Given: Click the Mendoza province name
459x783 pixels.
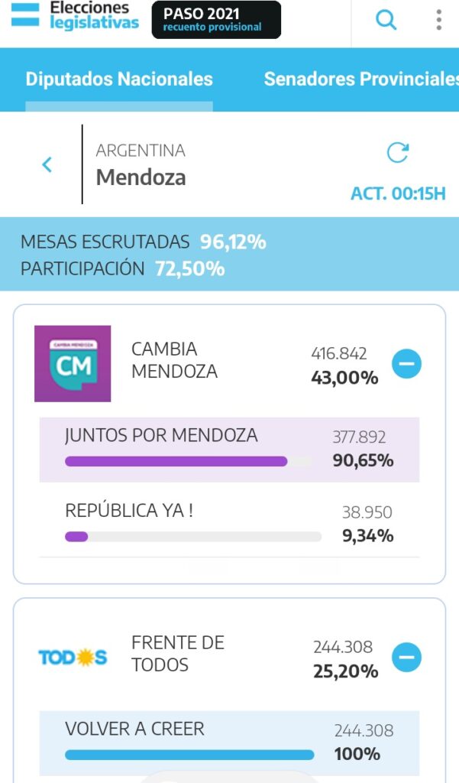Looking at the screenshot, I should [x=141, y=177].
